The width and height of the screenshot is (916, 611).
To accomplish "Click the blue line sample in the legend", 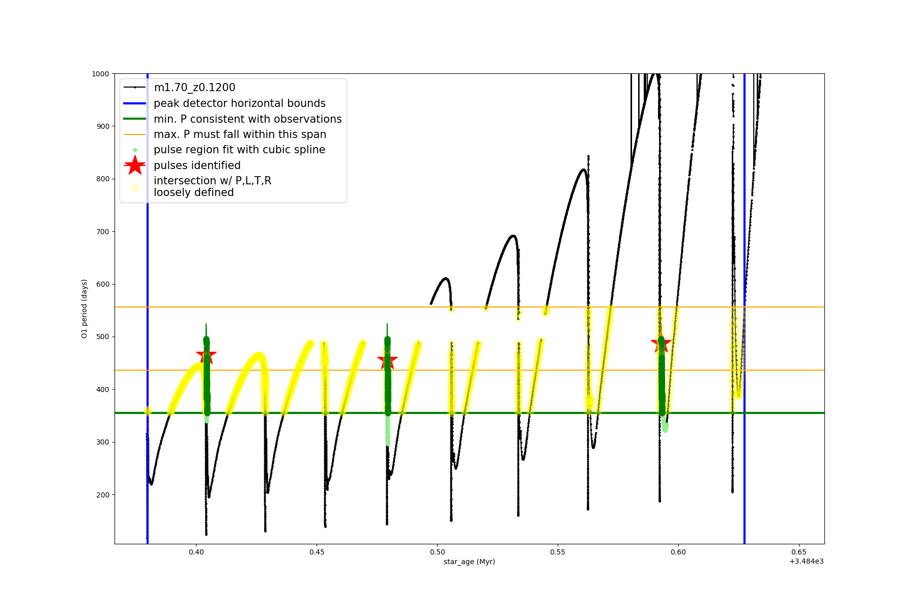I will pyautogui.click(x=135, y=103).
